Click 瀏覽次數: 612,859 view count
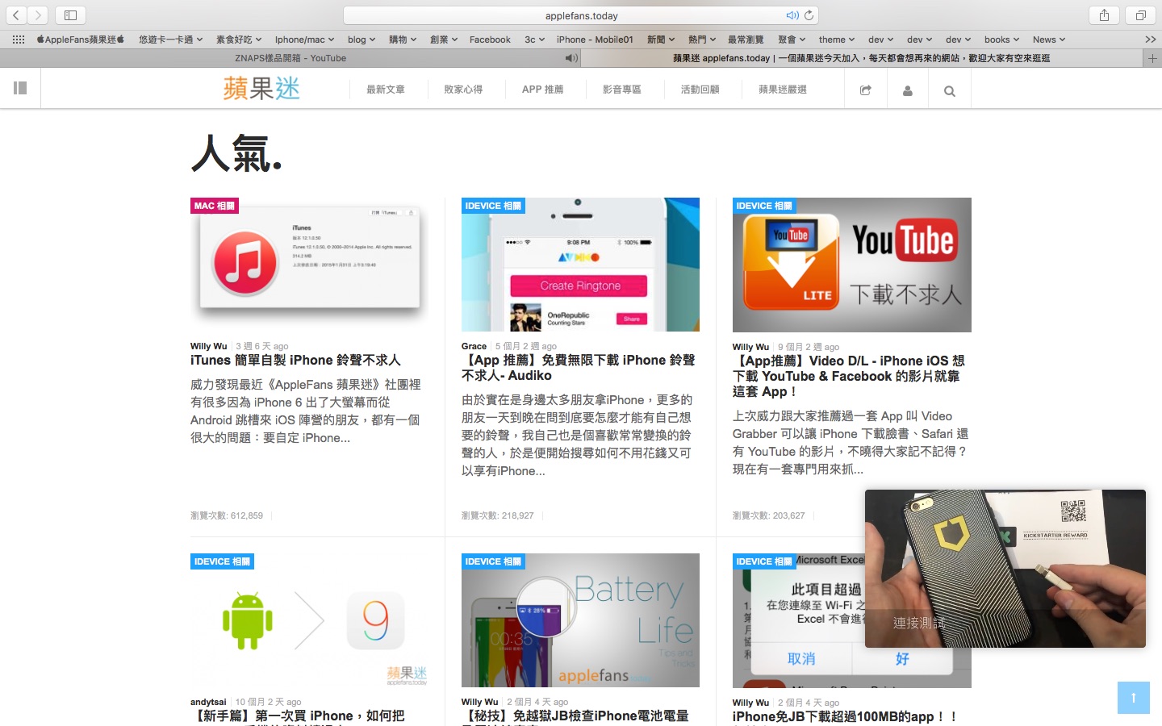 click(227, 515)
